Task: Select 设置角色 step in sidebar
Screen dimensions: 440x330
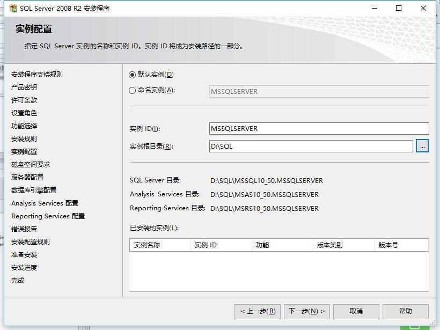Action: pos(24,113)
